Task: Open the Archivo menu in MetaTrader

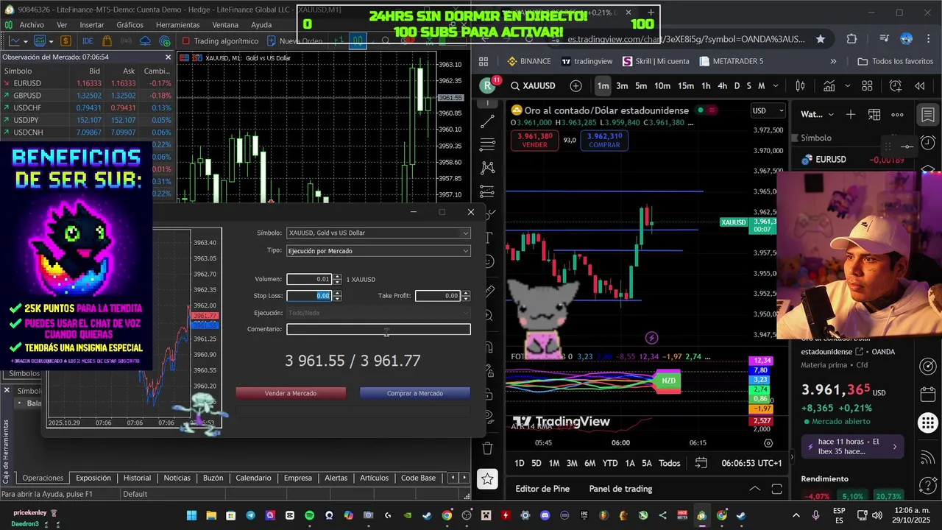Action: [x=32, y=24]
